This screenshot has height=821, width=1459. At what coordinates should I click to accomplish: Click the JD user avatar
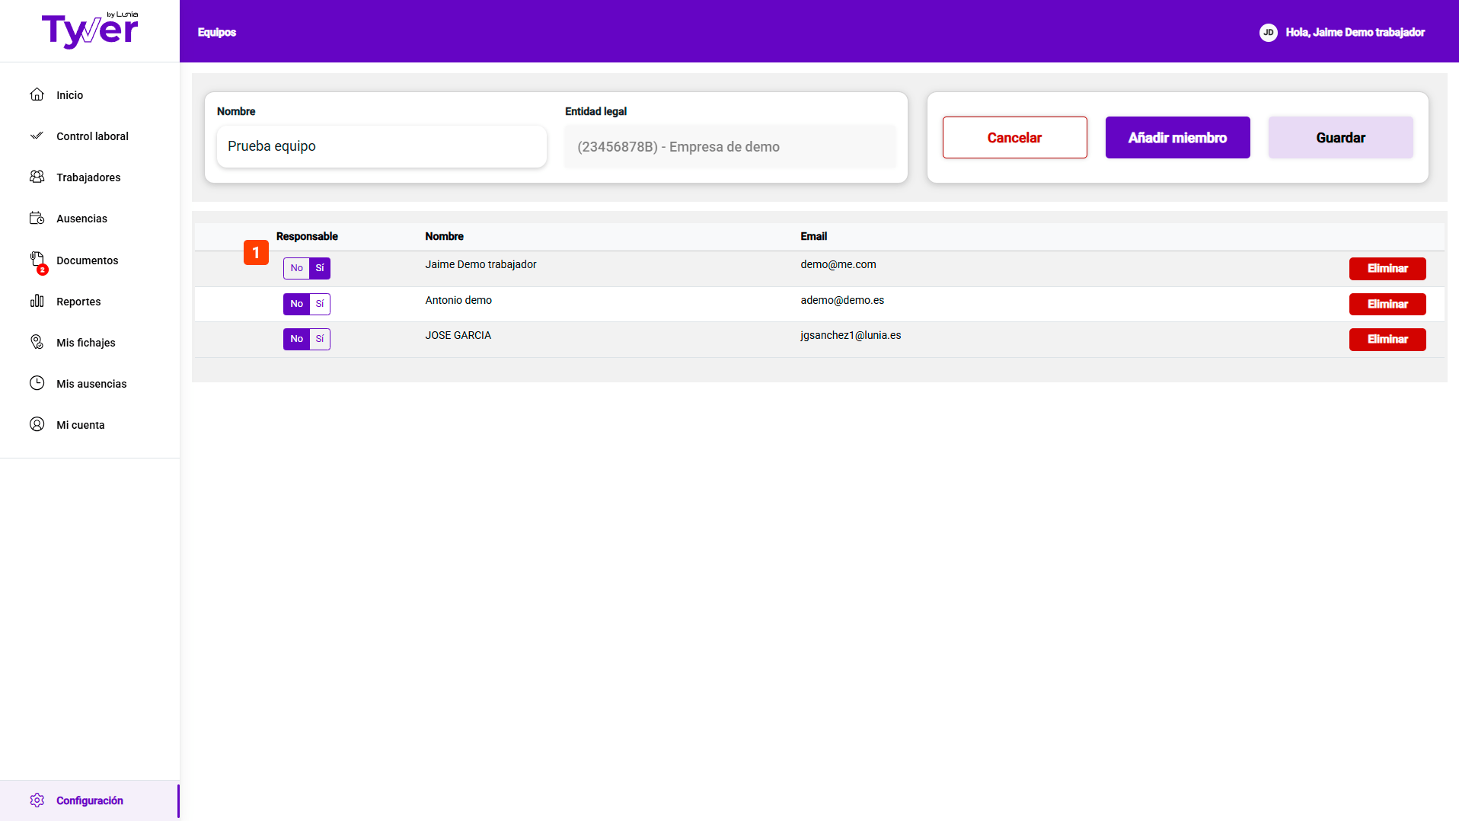(1268, 32)
